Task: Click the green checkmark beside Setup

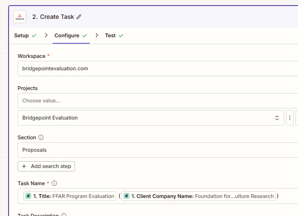Action: (x=34, y=36)
